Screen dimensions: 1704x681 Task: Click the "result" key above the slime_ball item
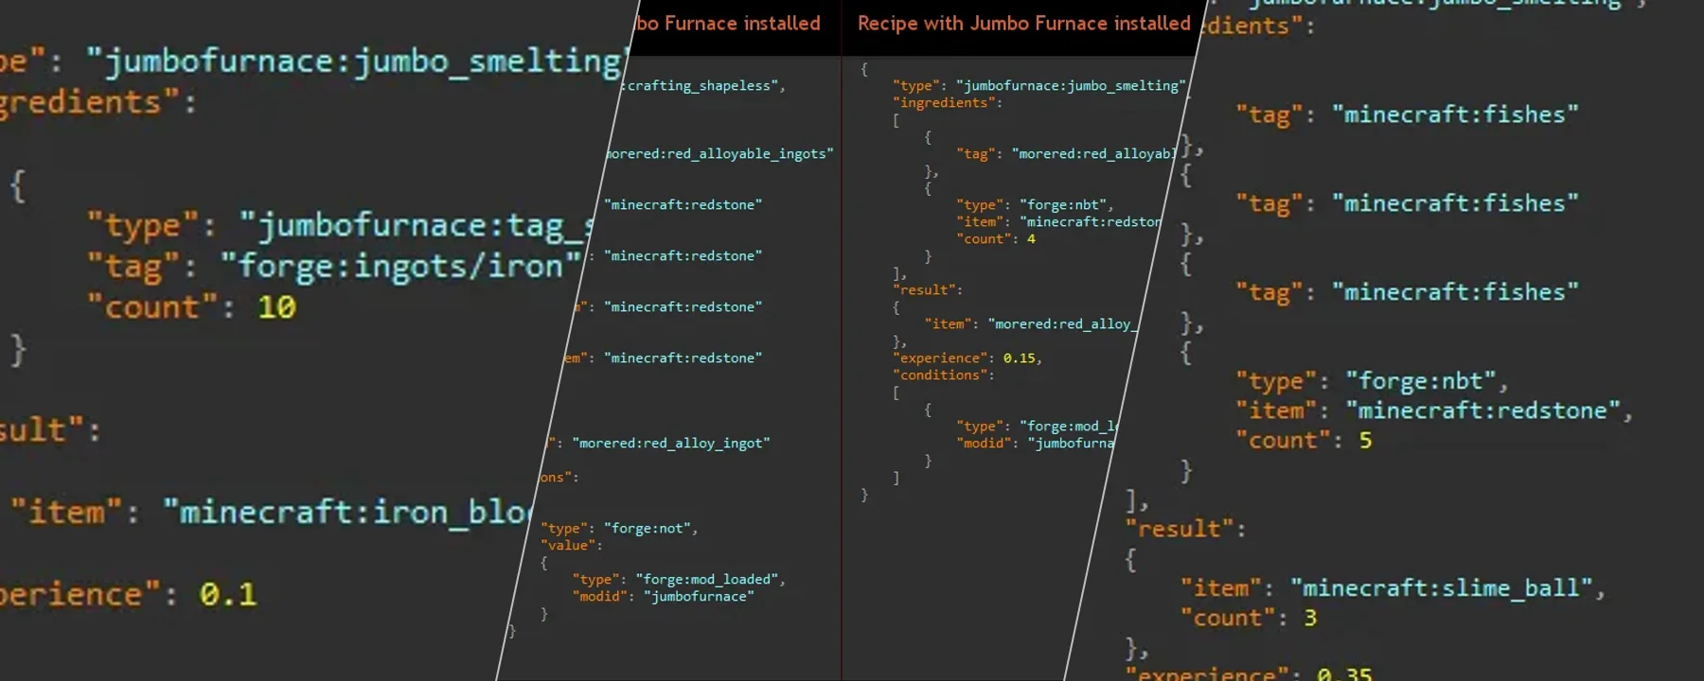pos(1179,529)
